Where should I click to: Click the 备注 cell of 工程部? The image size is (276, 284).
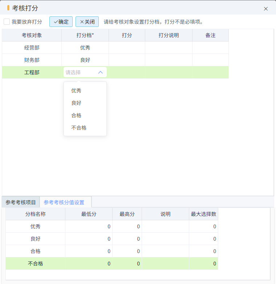click(210, 72)
